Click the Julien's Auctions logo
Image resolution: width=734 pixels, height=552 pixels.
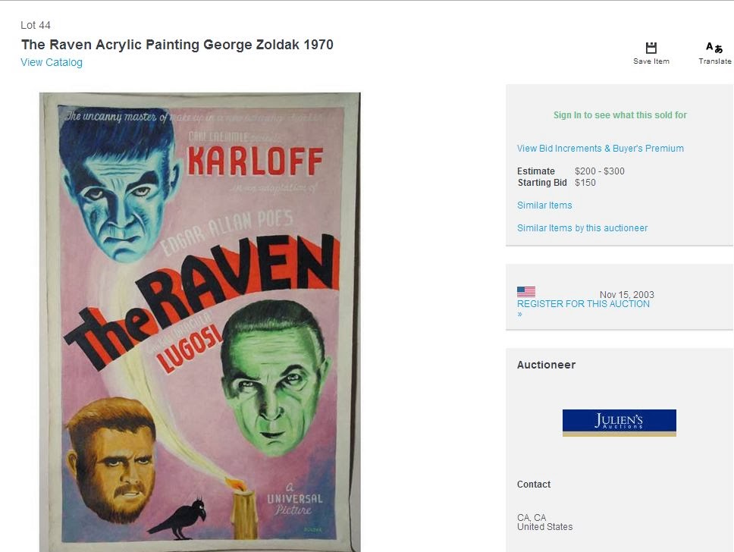tap(620, 423)
